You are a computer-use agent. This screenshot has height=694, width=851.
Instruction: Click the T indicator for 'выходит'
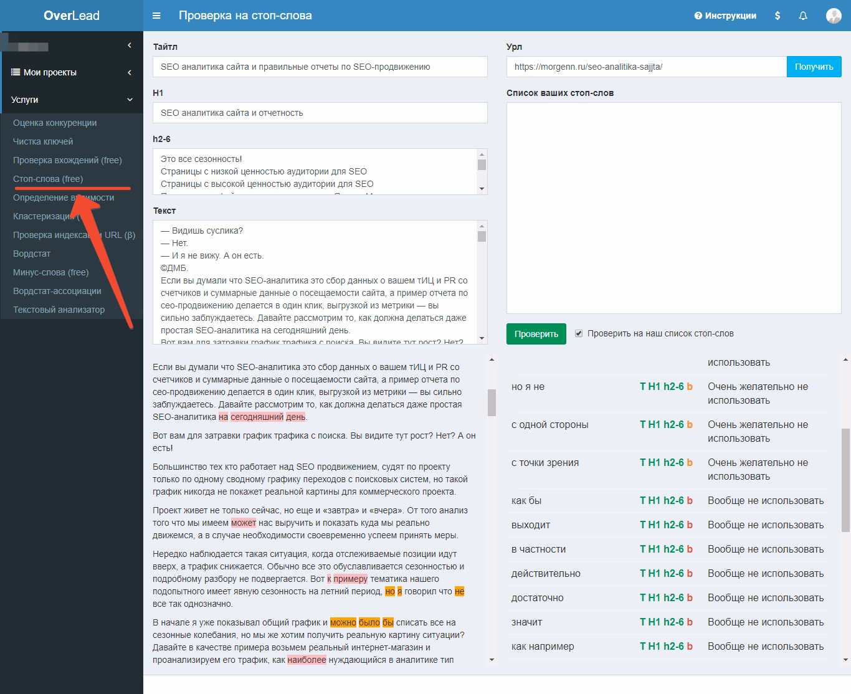pyautogui.click(x=644, y=525)
